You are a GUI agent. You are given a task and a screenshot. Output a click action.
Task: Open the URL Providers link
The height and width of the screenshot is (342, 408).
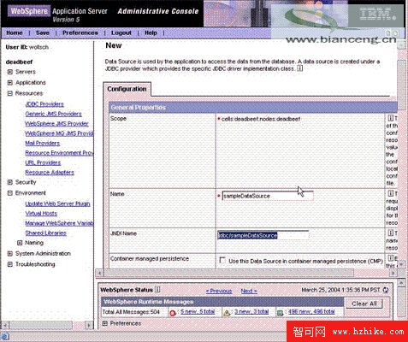[43, 162]
